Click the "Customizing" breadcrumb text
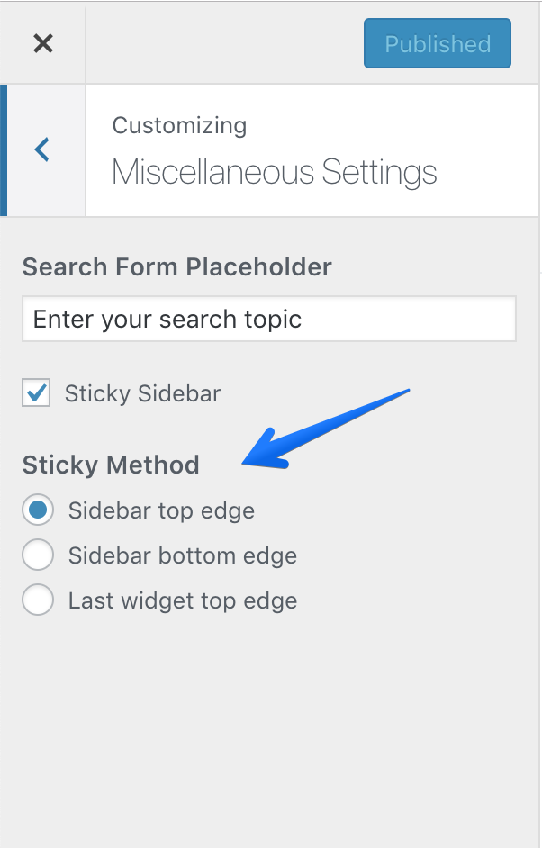The height and width of the screenshot is (848, 542). [179, 125]
